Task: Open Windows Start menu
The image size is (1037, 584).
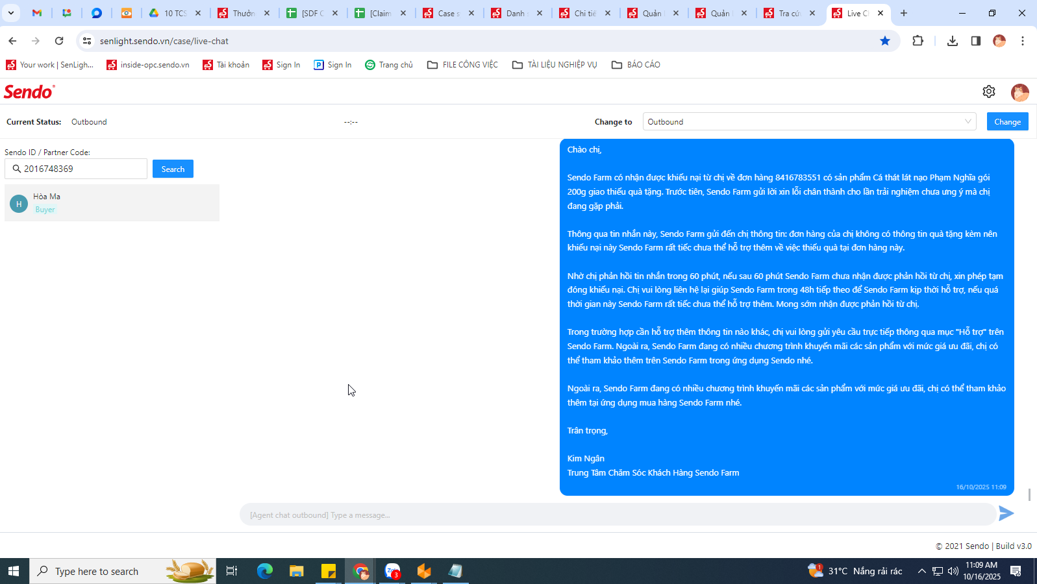Action: (x=14, y=571)
